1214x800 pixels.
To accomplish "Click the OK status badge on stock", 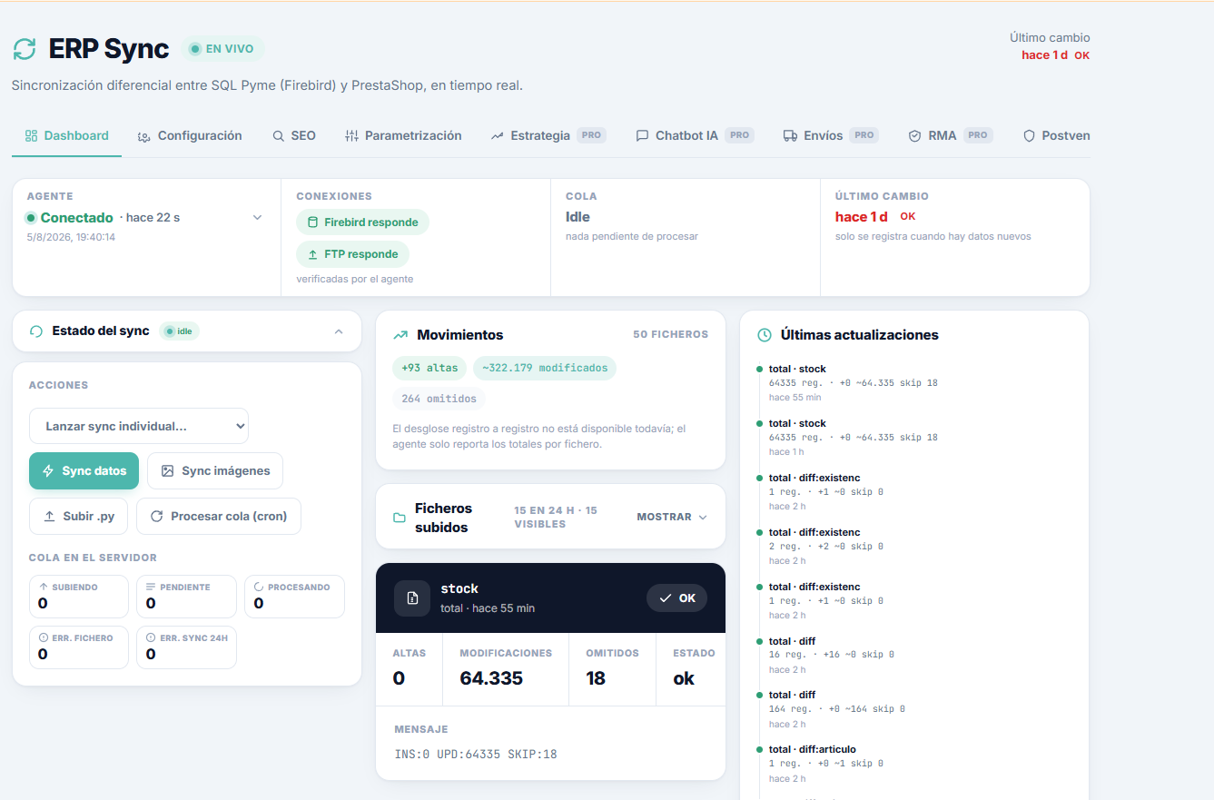I will pos(677,598).
